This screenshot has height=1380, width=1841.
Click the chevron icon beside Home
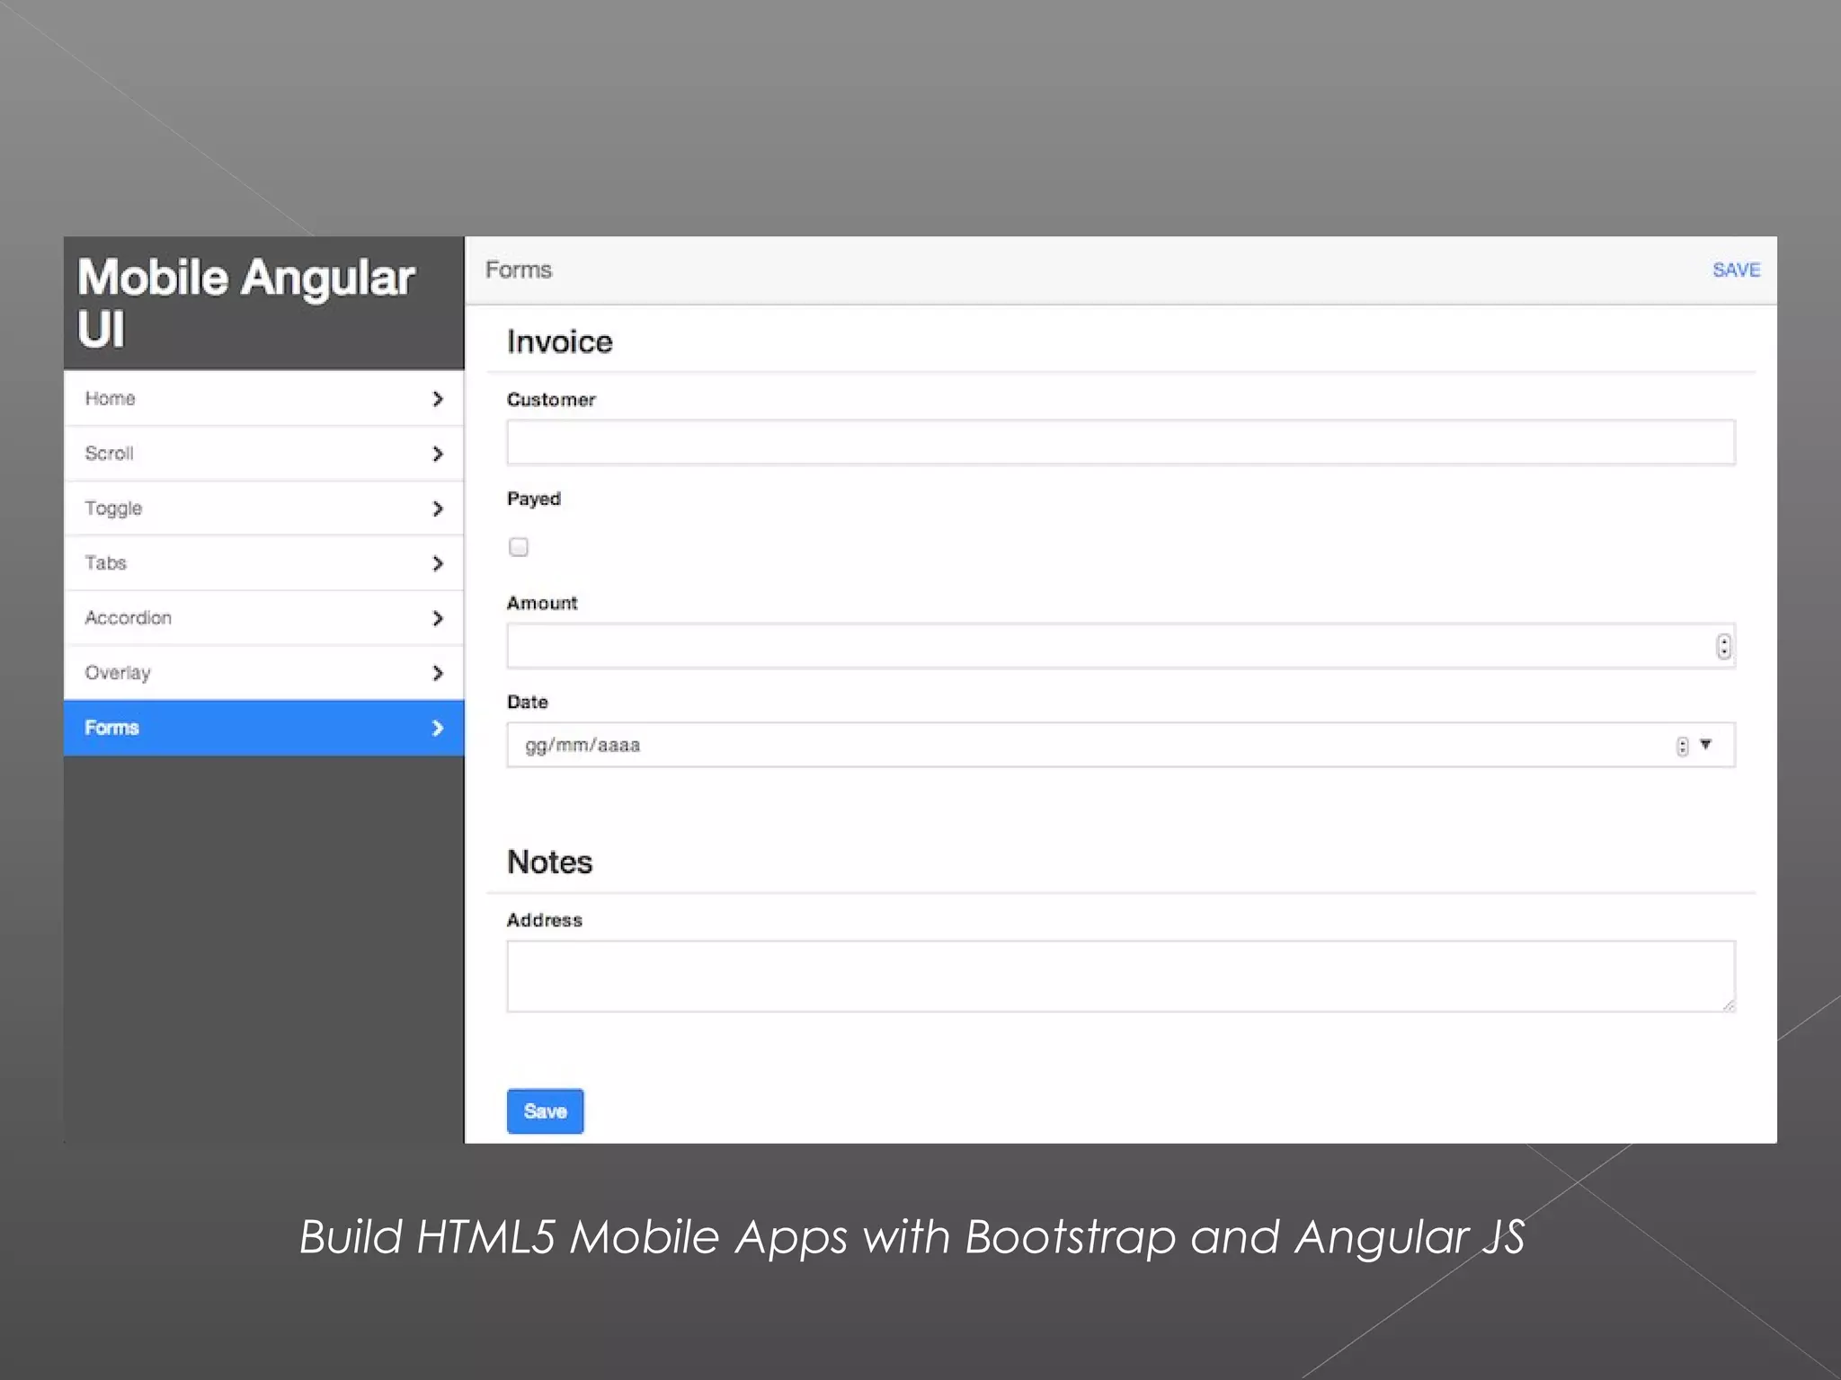(438, 399)
